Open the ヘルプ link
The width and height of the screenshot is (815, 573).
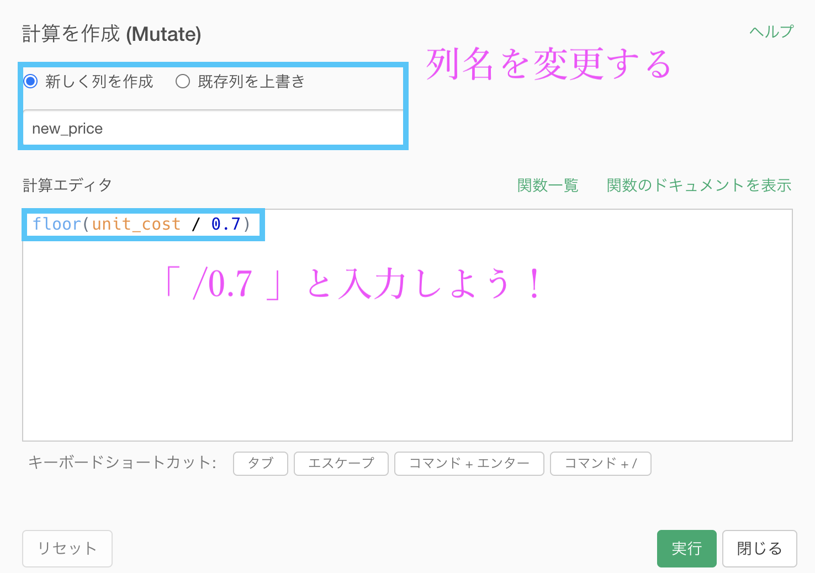point(771,31)
